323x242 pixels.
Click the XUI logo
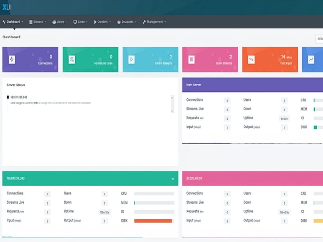point(7,8)
